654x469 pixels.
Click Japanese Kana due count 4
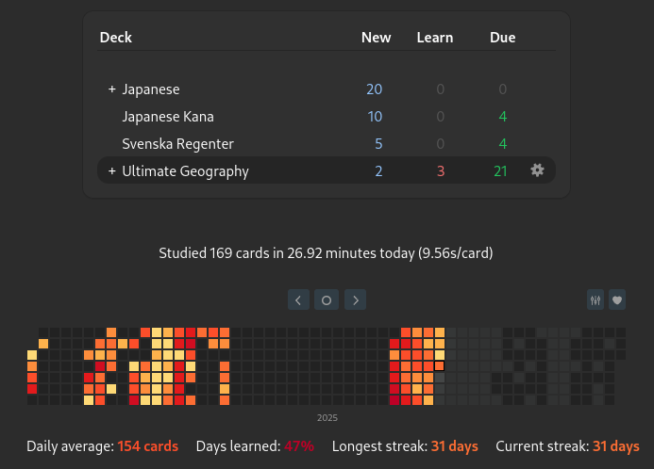[x=503, y=117]
